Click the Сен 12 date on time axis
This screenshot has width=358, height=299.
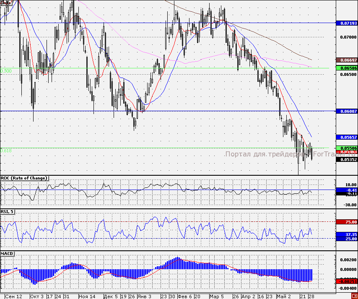[x=14, y=296]
